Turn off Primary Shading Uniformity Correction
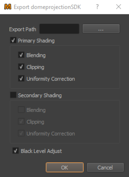The image size is (129, 177). point(21,78)
